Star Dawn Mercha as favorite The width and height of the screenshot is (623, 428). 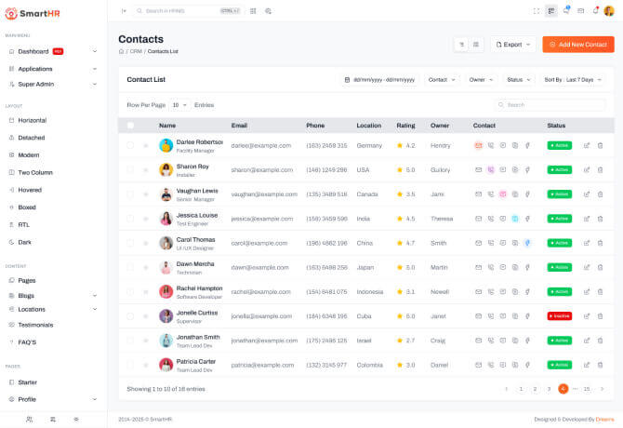click(145, 267)
